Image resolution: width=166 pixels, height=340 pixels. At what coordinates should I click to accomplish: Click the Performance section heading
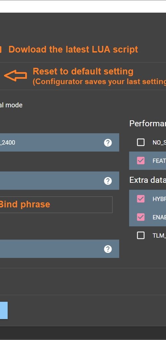[x=148, y=123]
